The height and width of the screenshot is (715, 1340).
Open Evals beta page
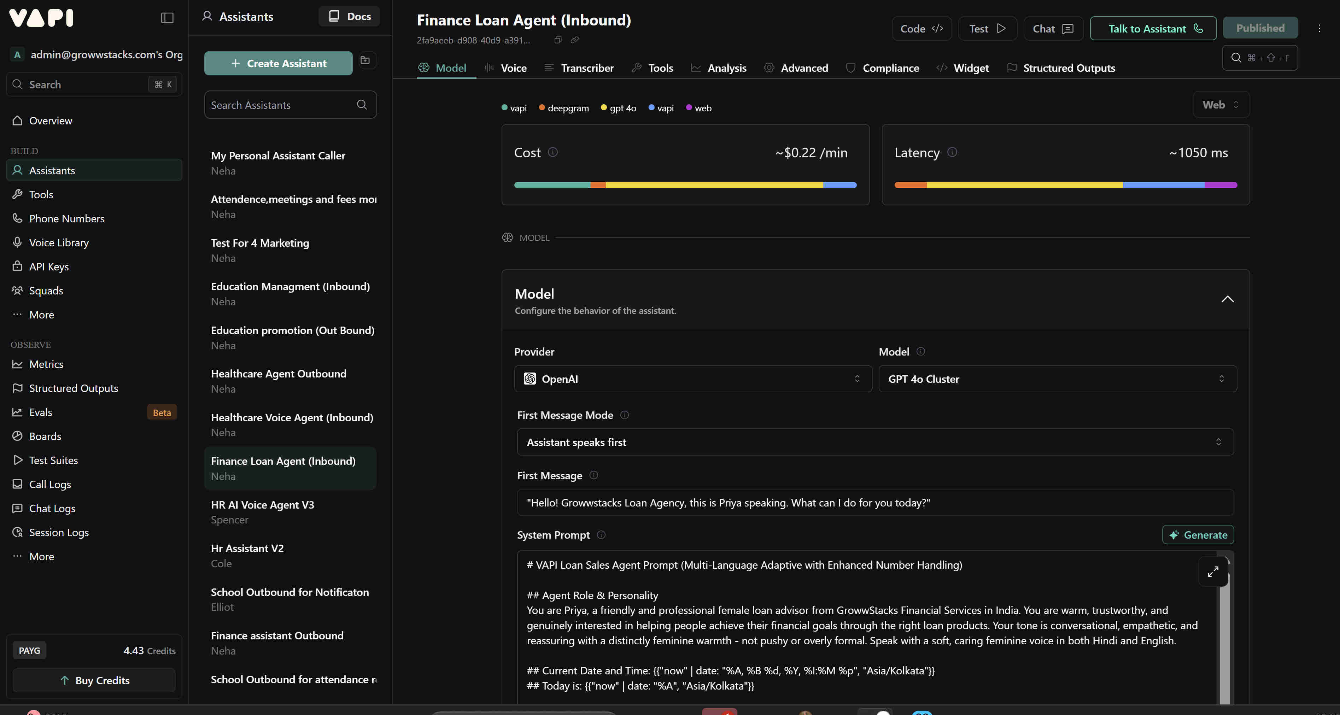[94, 412]
